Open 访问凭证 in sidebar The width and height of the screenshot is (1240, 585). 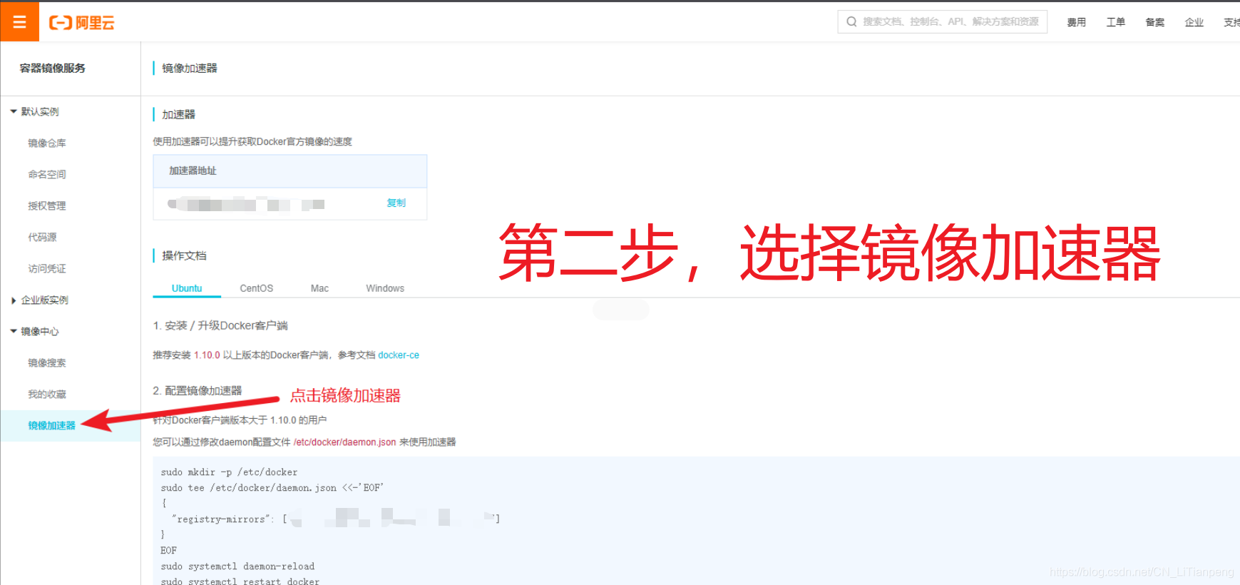tap(47, 268)
